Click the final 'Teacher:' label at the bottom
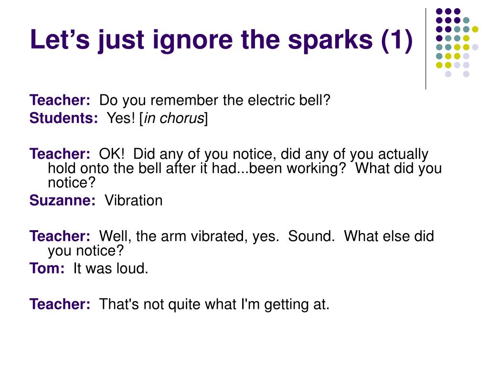 (x=60, y=304)
